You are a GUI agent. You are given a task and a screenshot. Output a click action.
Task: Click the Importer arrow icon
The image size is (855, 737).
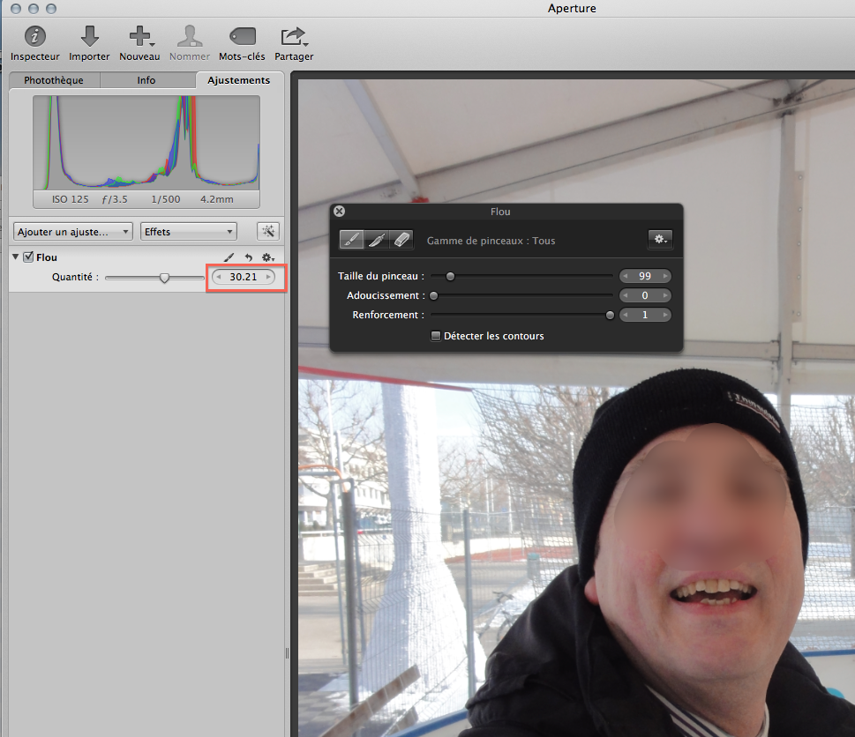pyautogui.click(x=89, y=37)
